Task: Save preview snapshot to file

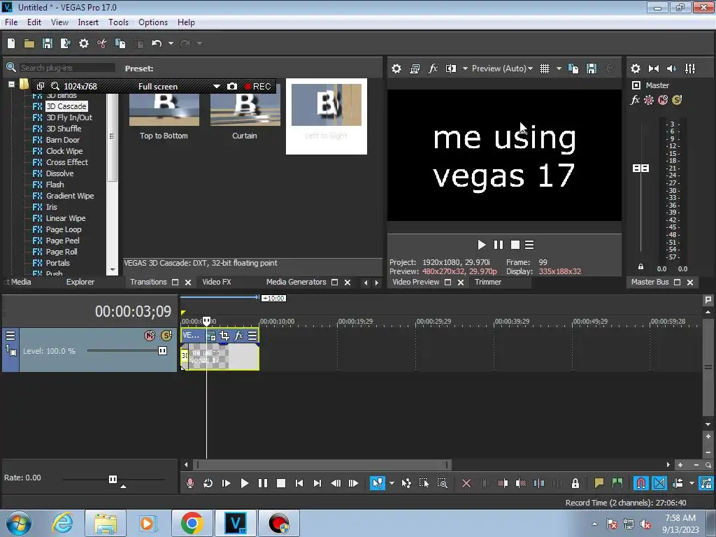Action: 592,69
